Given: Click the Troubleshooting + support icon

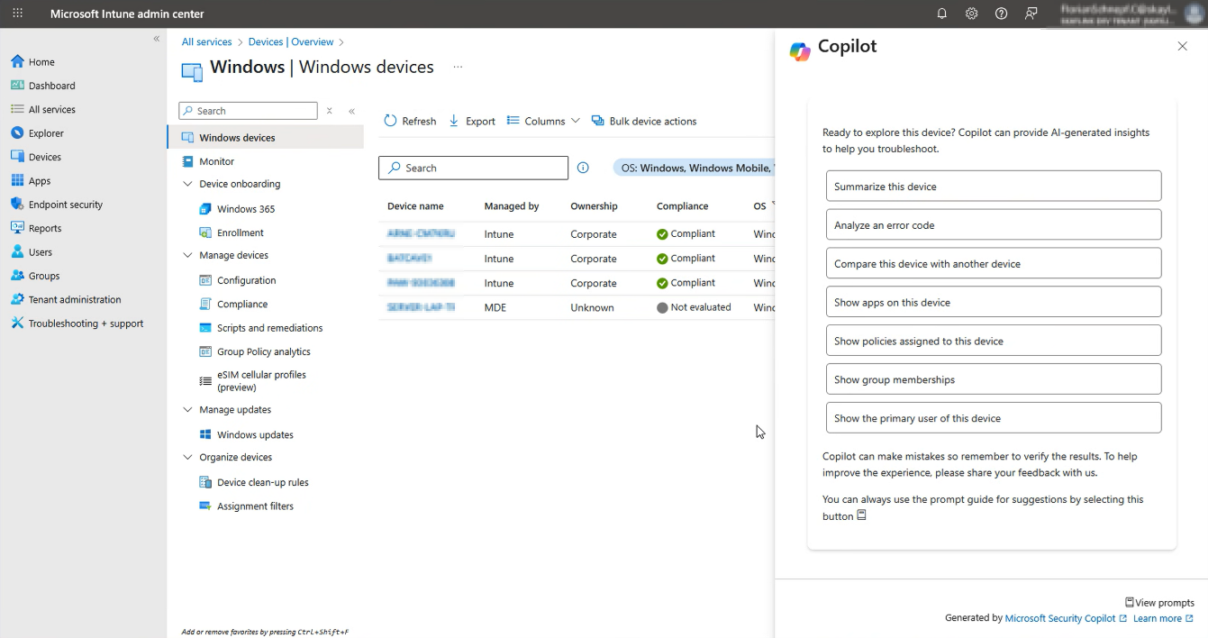Looking at the screenshot, I should coord(17,324).
